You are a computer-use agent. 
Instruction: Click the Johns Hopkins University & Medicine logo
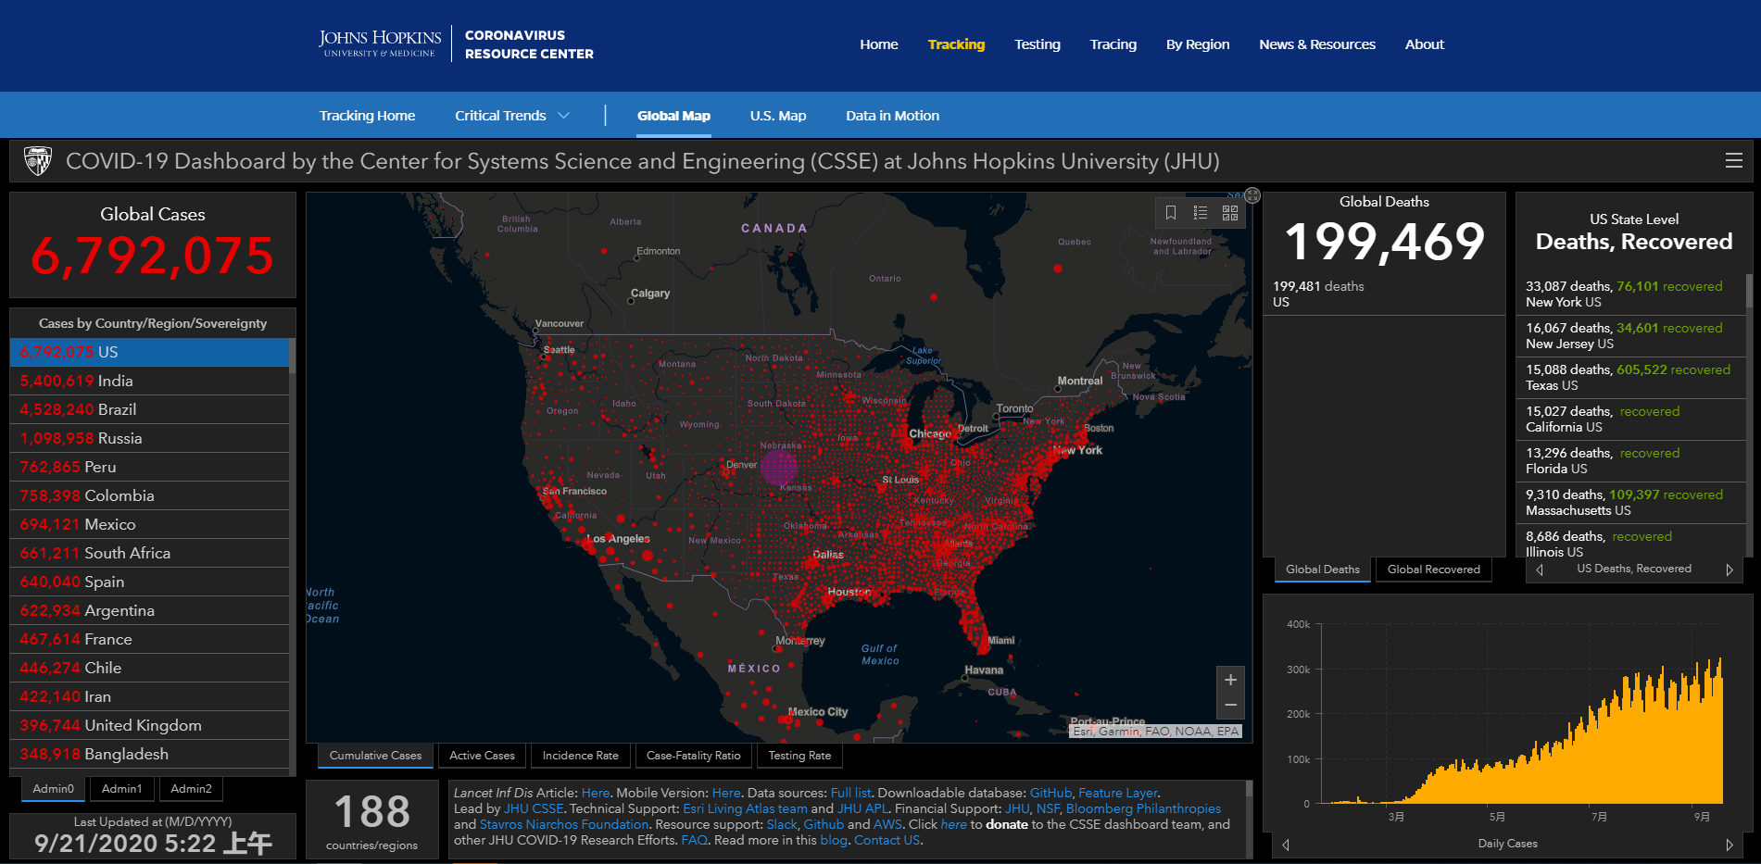tap(380, 44)
